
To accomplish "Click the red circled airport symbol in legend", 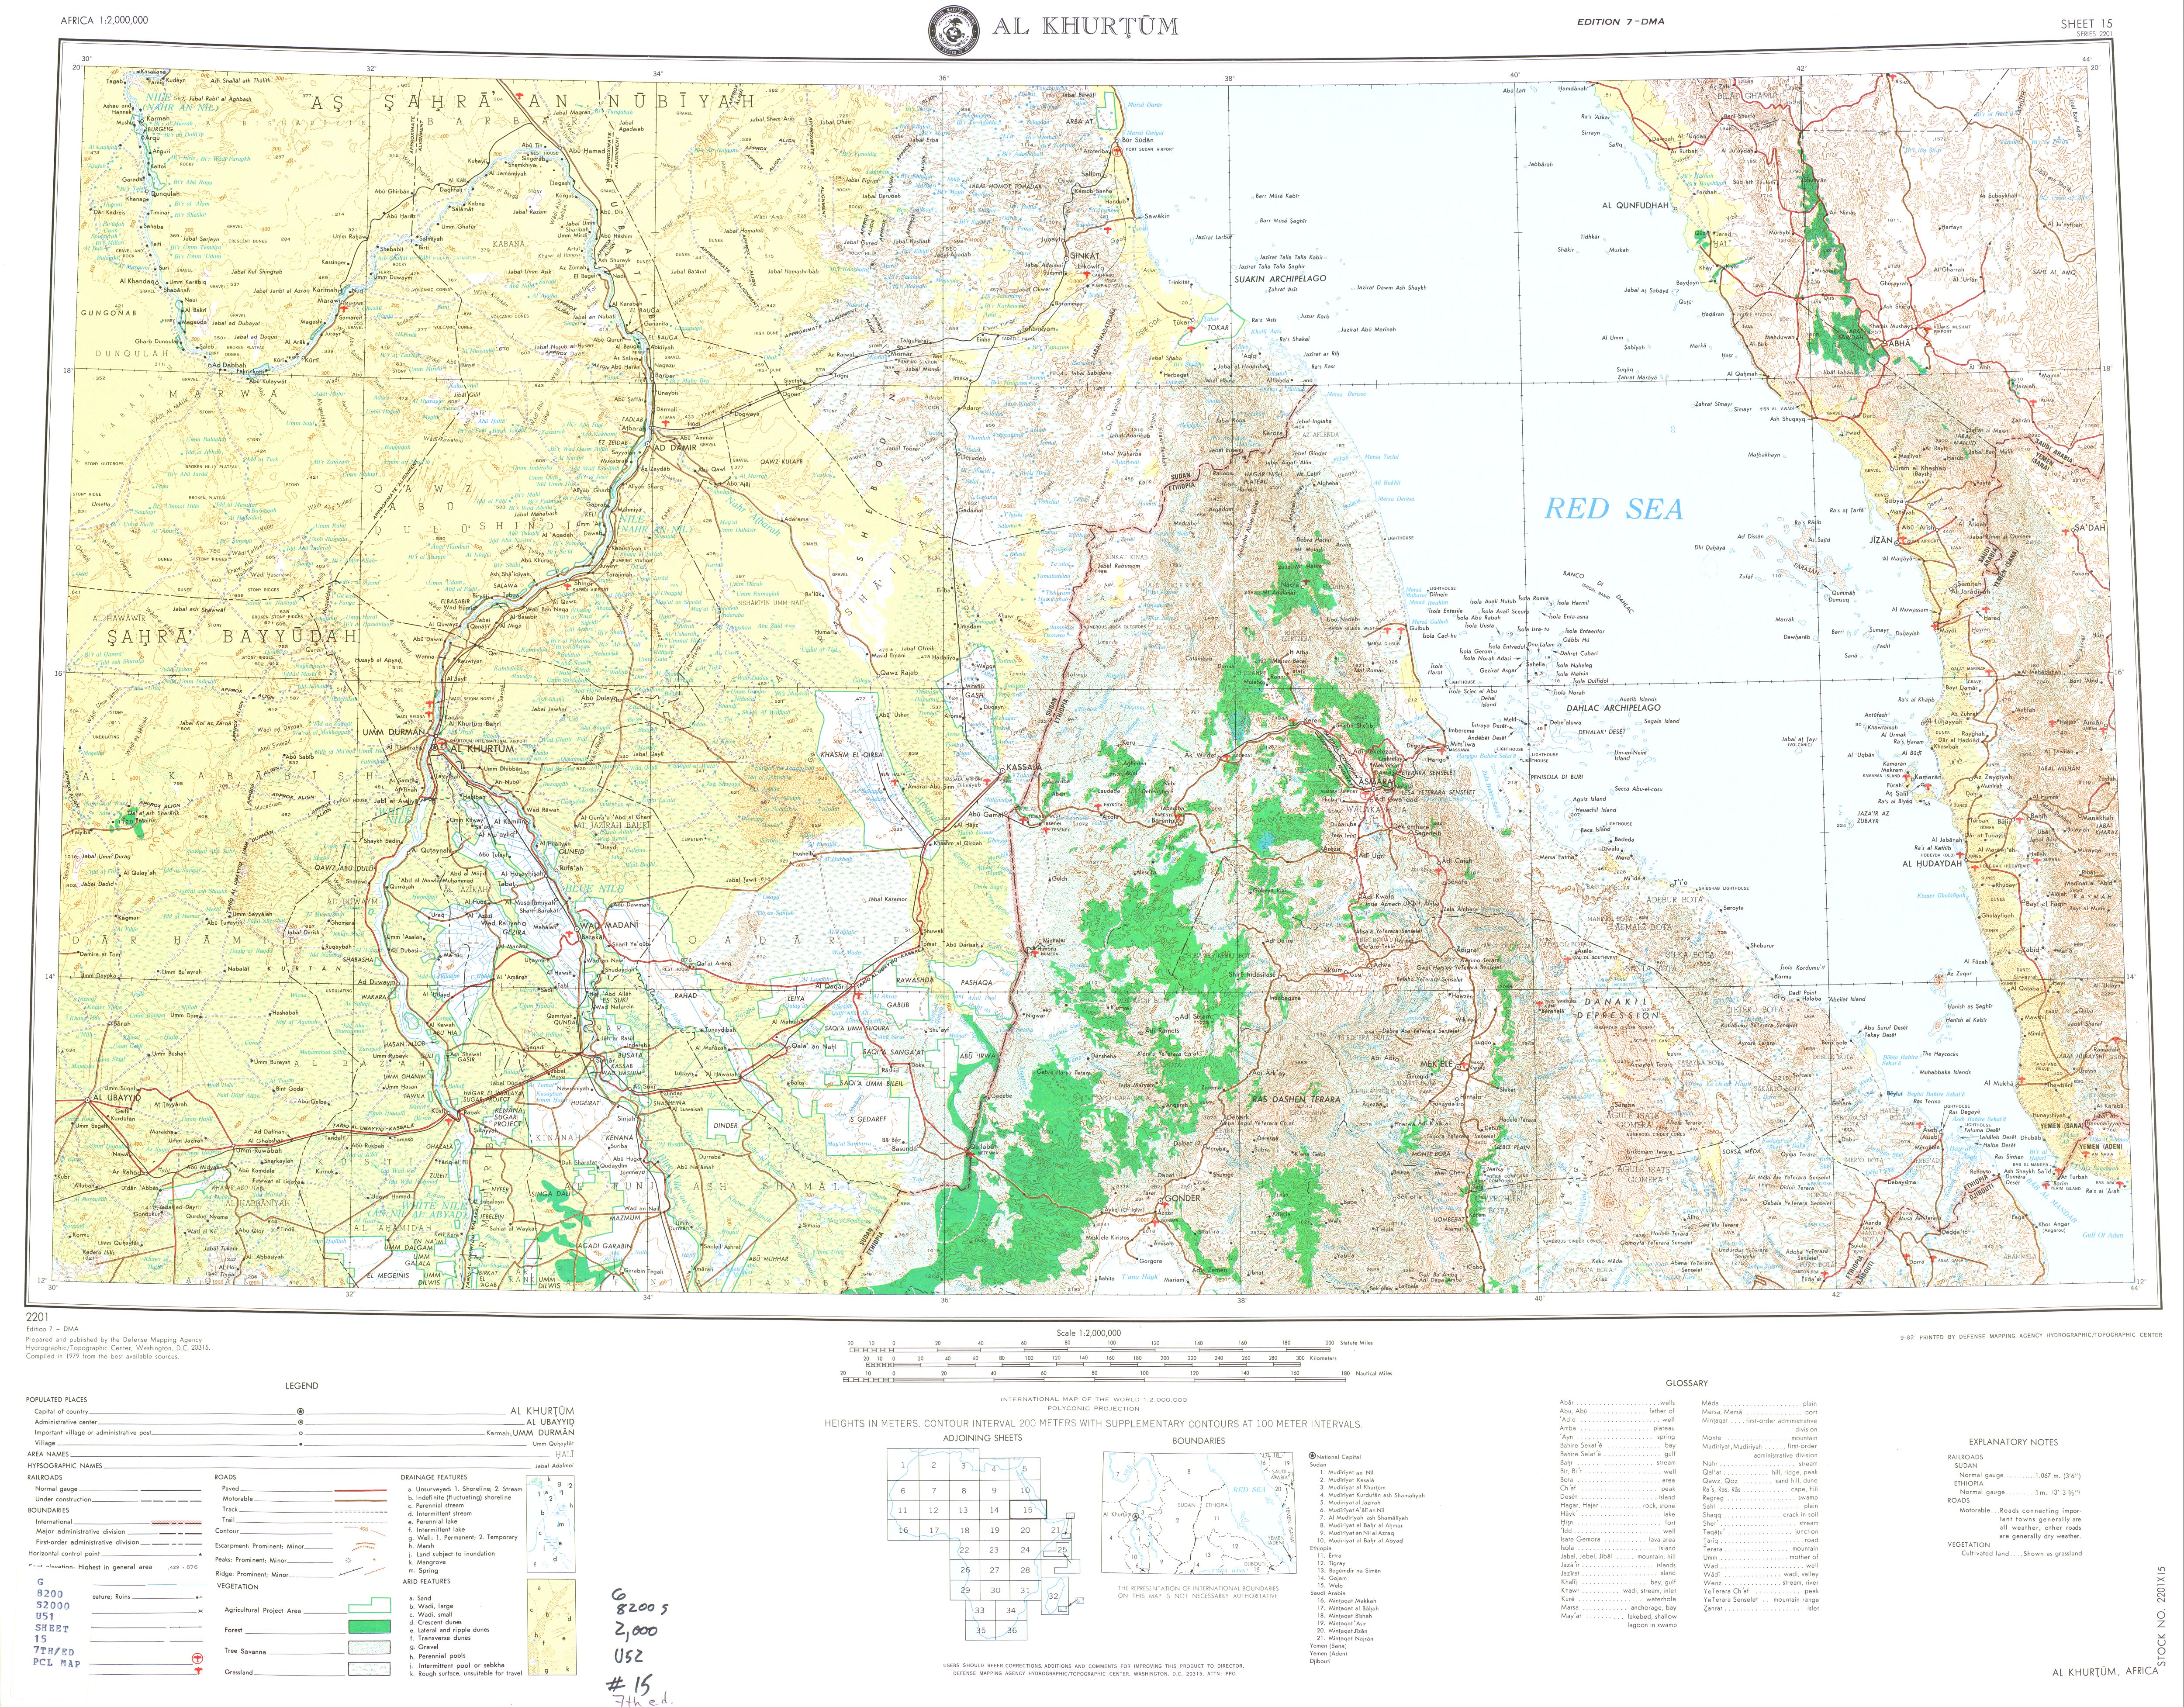I will click(x=197, y=1658).
